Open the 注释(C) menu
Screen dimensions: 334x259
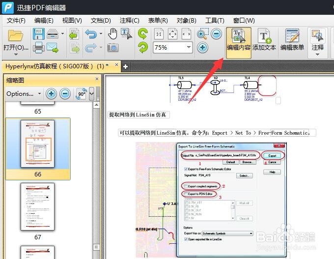[x=130, y=21]
